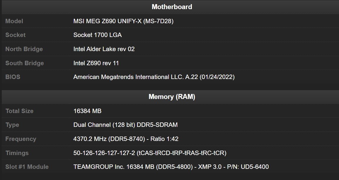The width and height of the screenshot is (339, 180).
Task: Select the Slot #1 Module label
Action: [27, 167]
